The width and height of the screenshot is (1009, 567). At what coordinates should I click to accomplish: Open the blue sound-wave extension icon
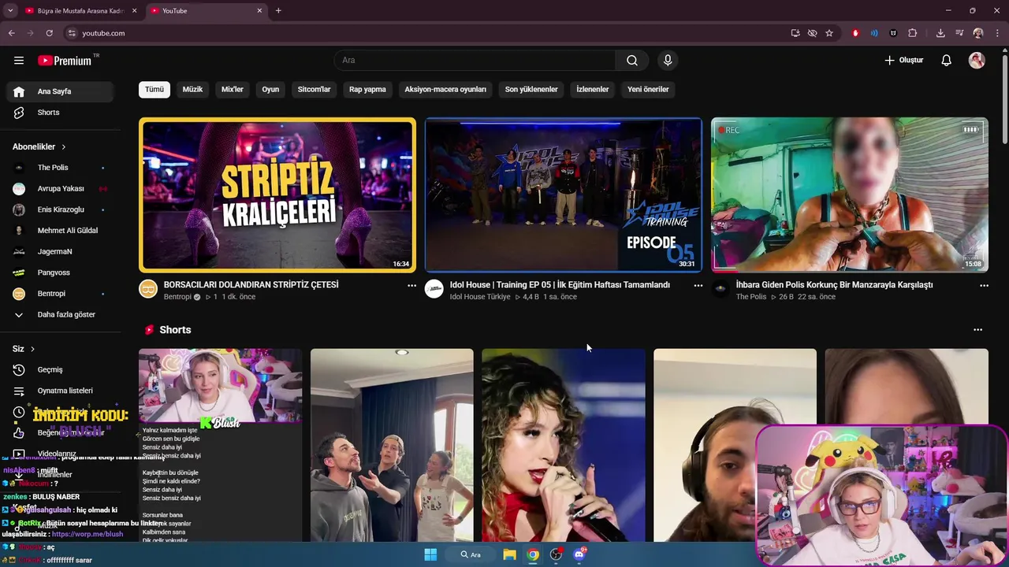pos(874,33)
